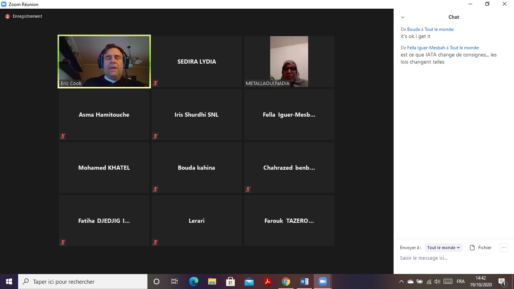Click the Envoyer à label

point(411,248)
